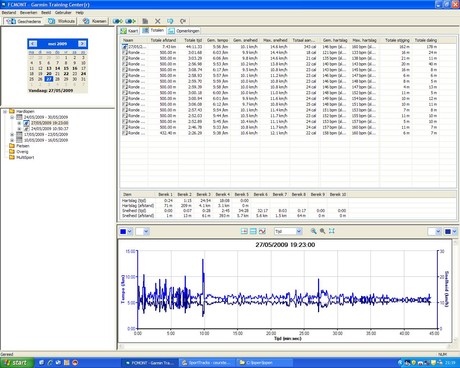Click receive from device icon
Viewport: 460px width, 368px height.
130,21
